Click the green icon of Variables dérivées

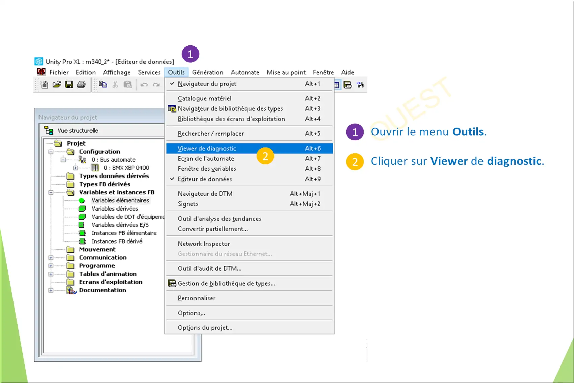click(x=82, y=209)
